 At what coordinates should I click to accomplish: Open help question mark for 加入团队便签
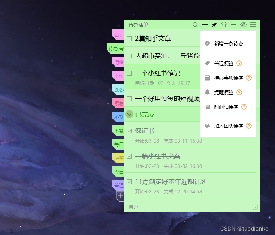249,126
